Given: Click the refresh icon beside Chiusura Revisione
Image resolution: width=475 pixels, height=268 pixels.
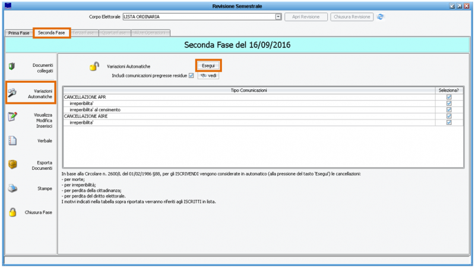Looking at the screenshot, I should [380, 17].
